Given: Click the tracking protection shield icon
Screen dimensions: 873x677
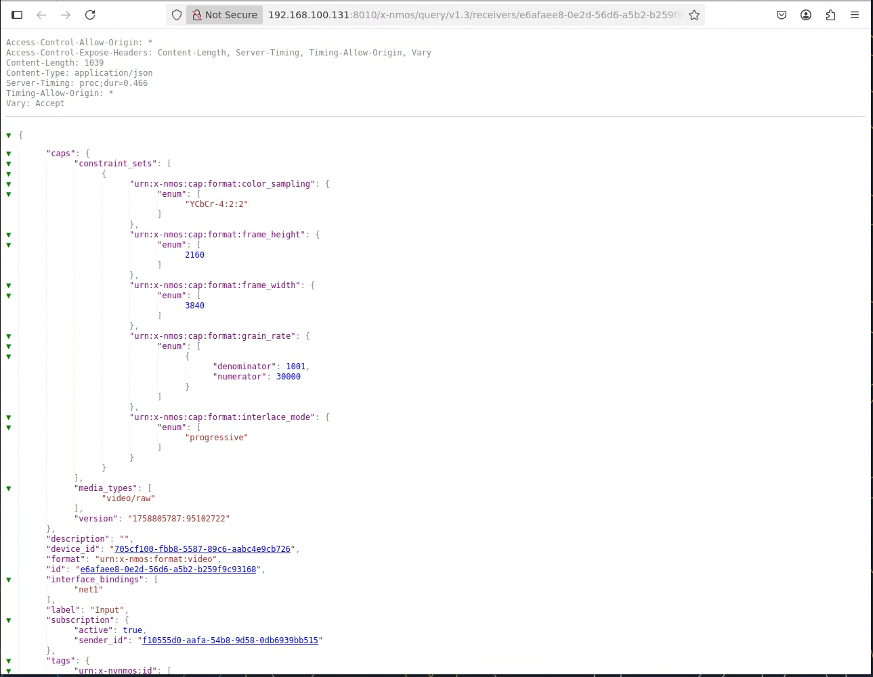Looking at the screenshot, I should click(177, 15).
